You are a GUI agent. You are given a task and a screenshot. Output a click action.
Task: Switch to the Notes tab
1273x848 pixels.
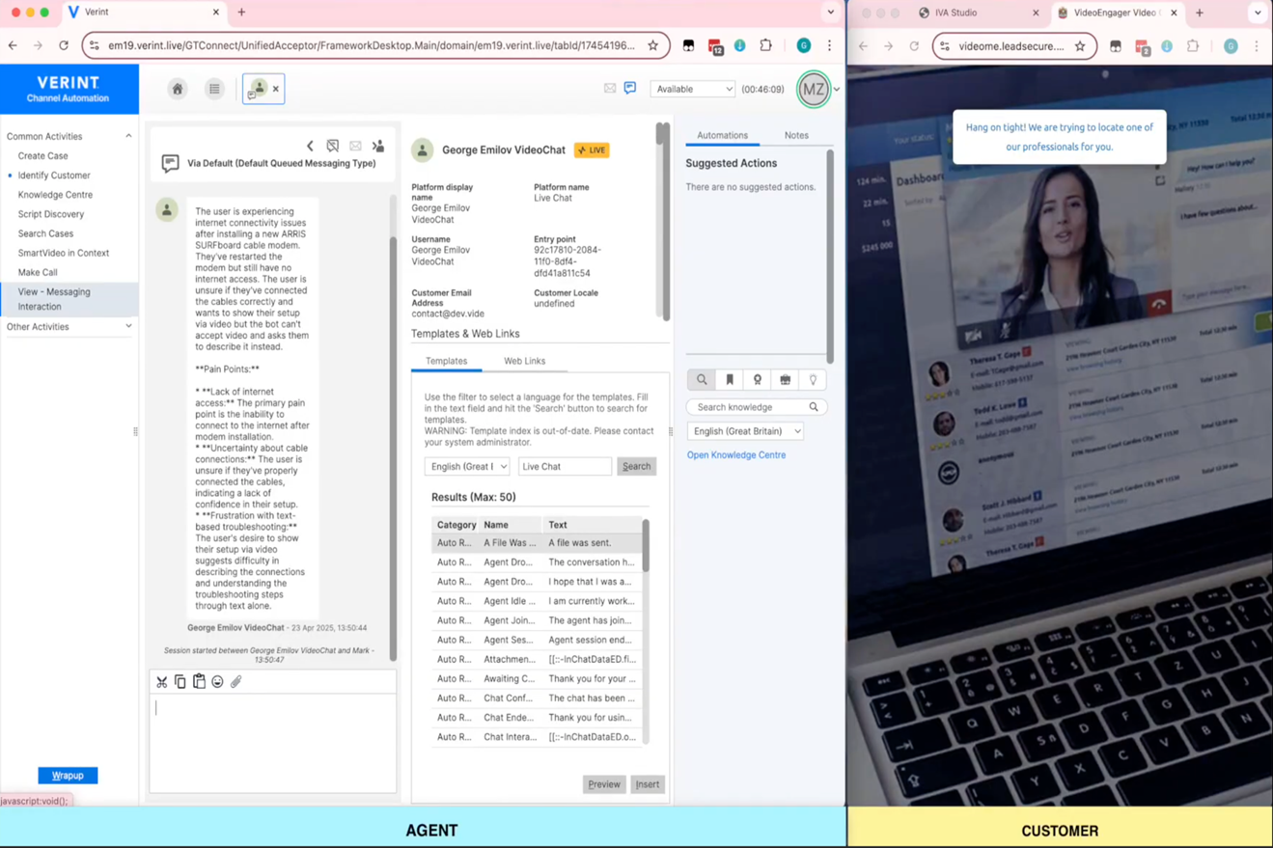(x=796, y=135)
